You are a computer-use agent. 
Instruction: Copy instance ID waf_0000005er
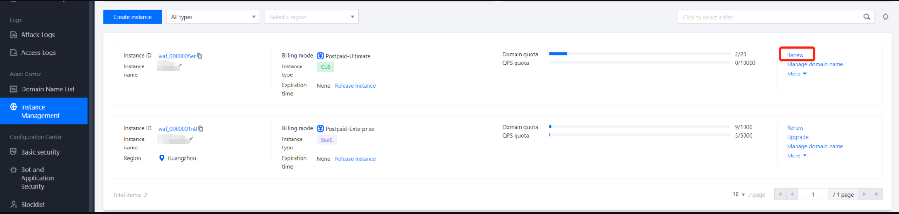(199, 56)
